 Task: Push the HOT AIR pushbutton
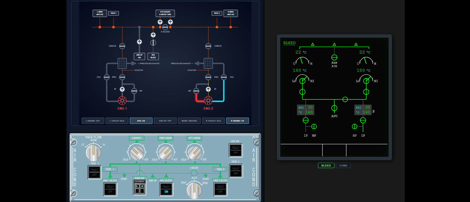[236, 150]
